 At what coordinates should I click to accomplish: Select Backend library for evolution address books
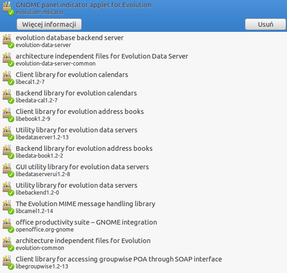[x=143, y=152]
